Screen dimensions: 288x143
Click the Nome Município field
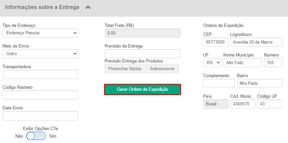point(243,63)
